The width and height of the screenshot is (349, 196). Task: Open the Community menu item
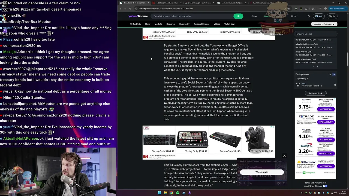pos(184,24)
